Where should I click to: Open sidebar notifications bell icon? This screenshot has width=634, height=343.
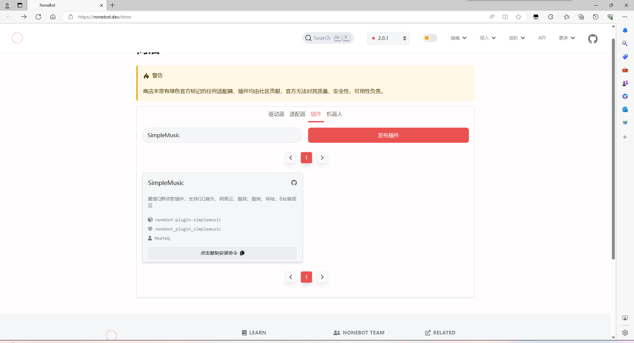point(625,30)
